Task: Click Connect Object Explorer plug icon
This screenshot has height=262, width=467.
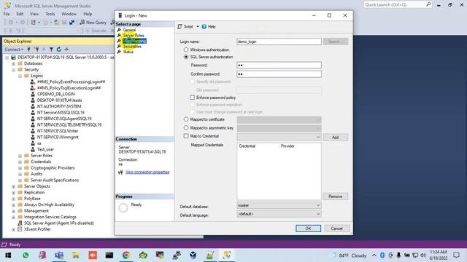Action: (x=29, y=49)
